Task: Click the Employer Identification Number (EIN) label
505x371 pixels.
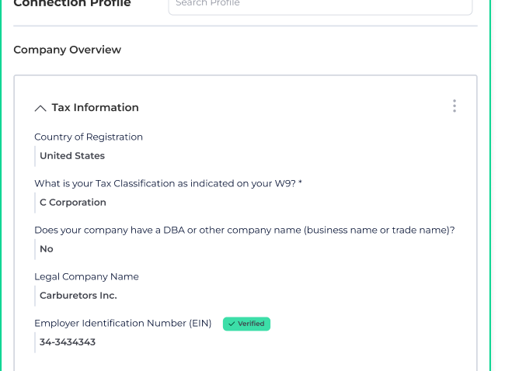Action: coord(123,324)
